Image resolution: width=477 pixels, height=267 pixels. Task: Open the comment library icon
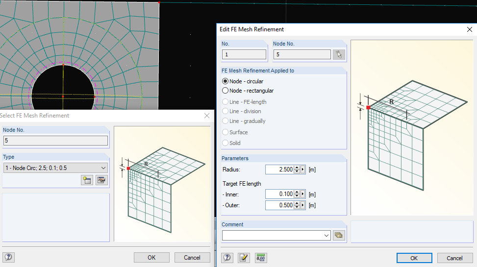coord(339,235)
